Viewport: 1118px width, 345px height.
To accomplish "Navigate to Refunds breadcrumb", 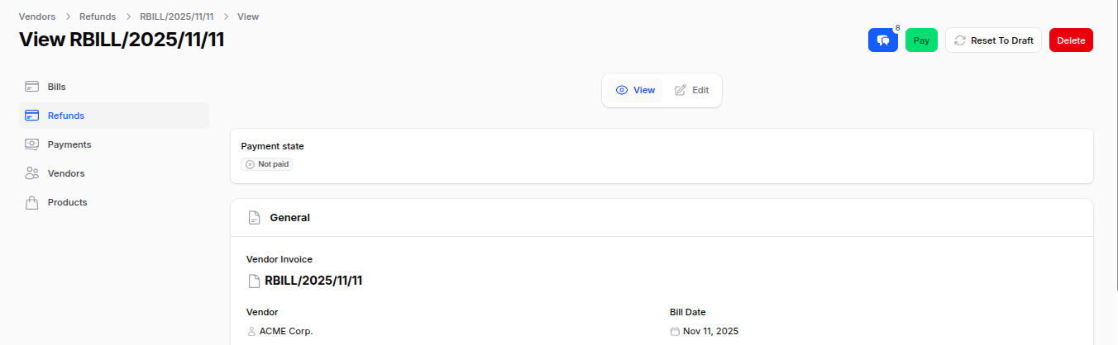I will click(x=98, y=17).
